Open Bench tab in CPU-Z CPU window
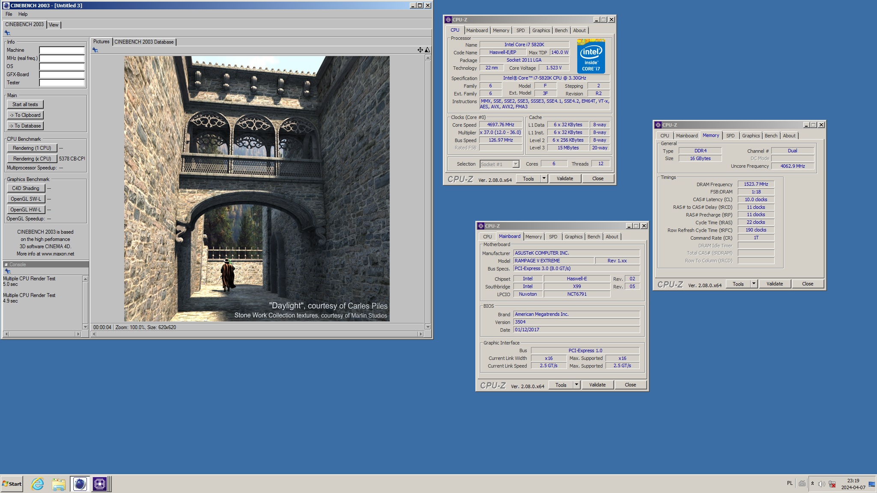Screen dimensions: 877x493 click(561, 30)
